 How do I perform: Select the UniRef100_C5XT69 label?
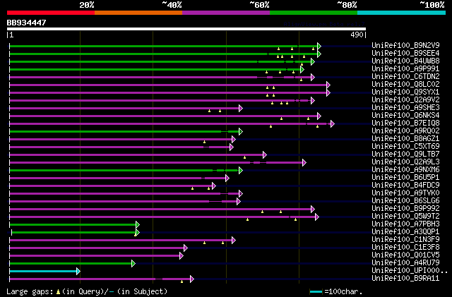(405, 146)
